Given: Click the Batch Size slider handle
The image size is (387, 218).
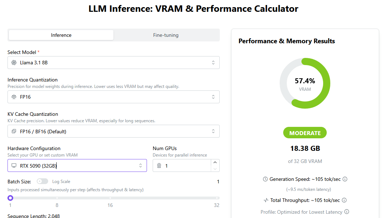Looking at the screenshot, I should click(10, 198).
